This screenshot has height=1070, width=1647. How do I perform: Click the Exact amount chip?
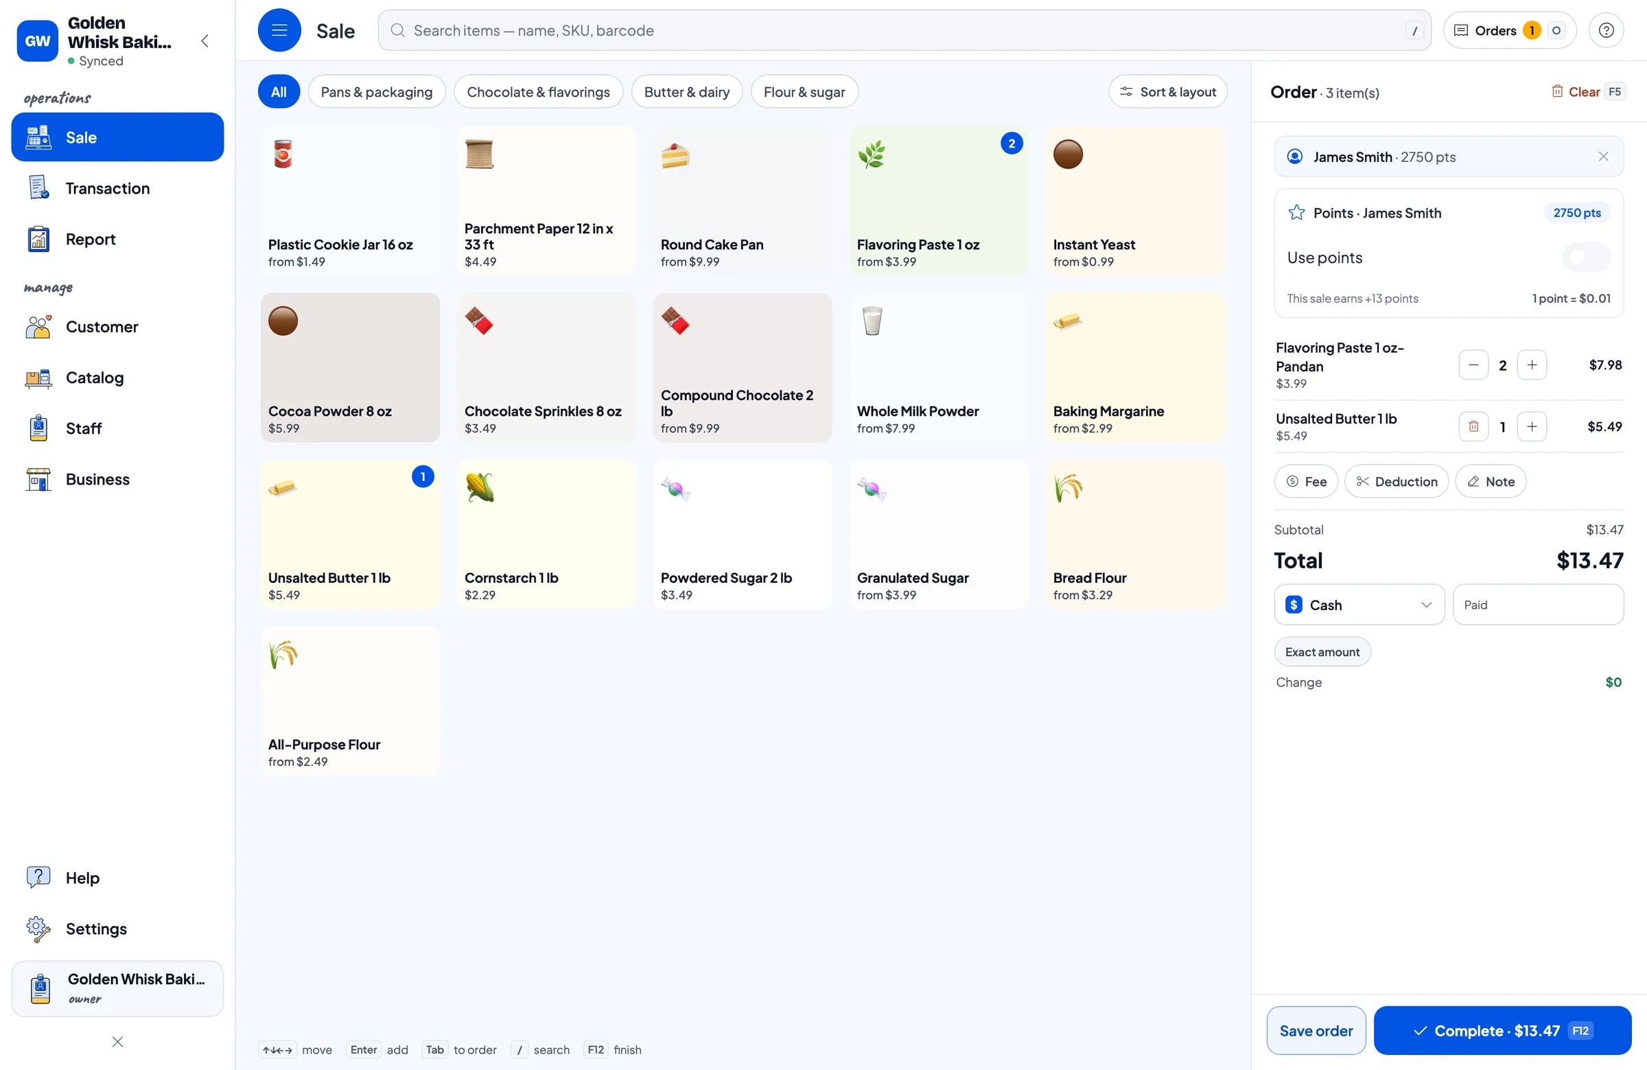pos(1322,651)
